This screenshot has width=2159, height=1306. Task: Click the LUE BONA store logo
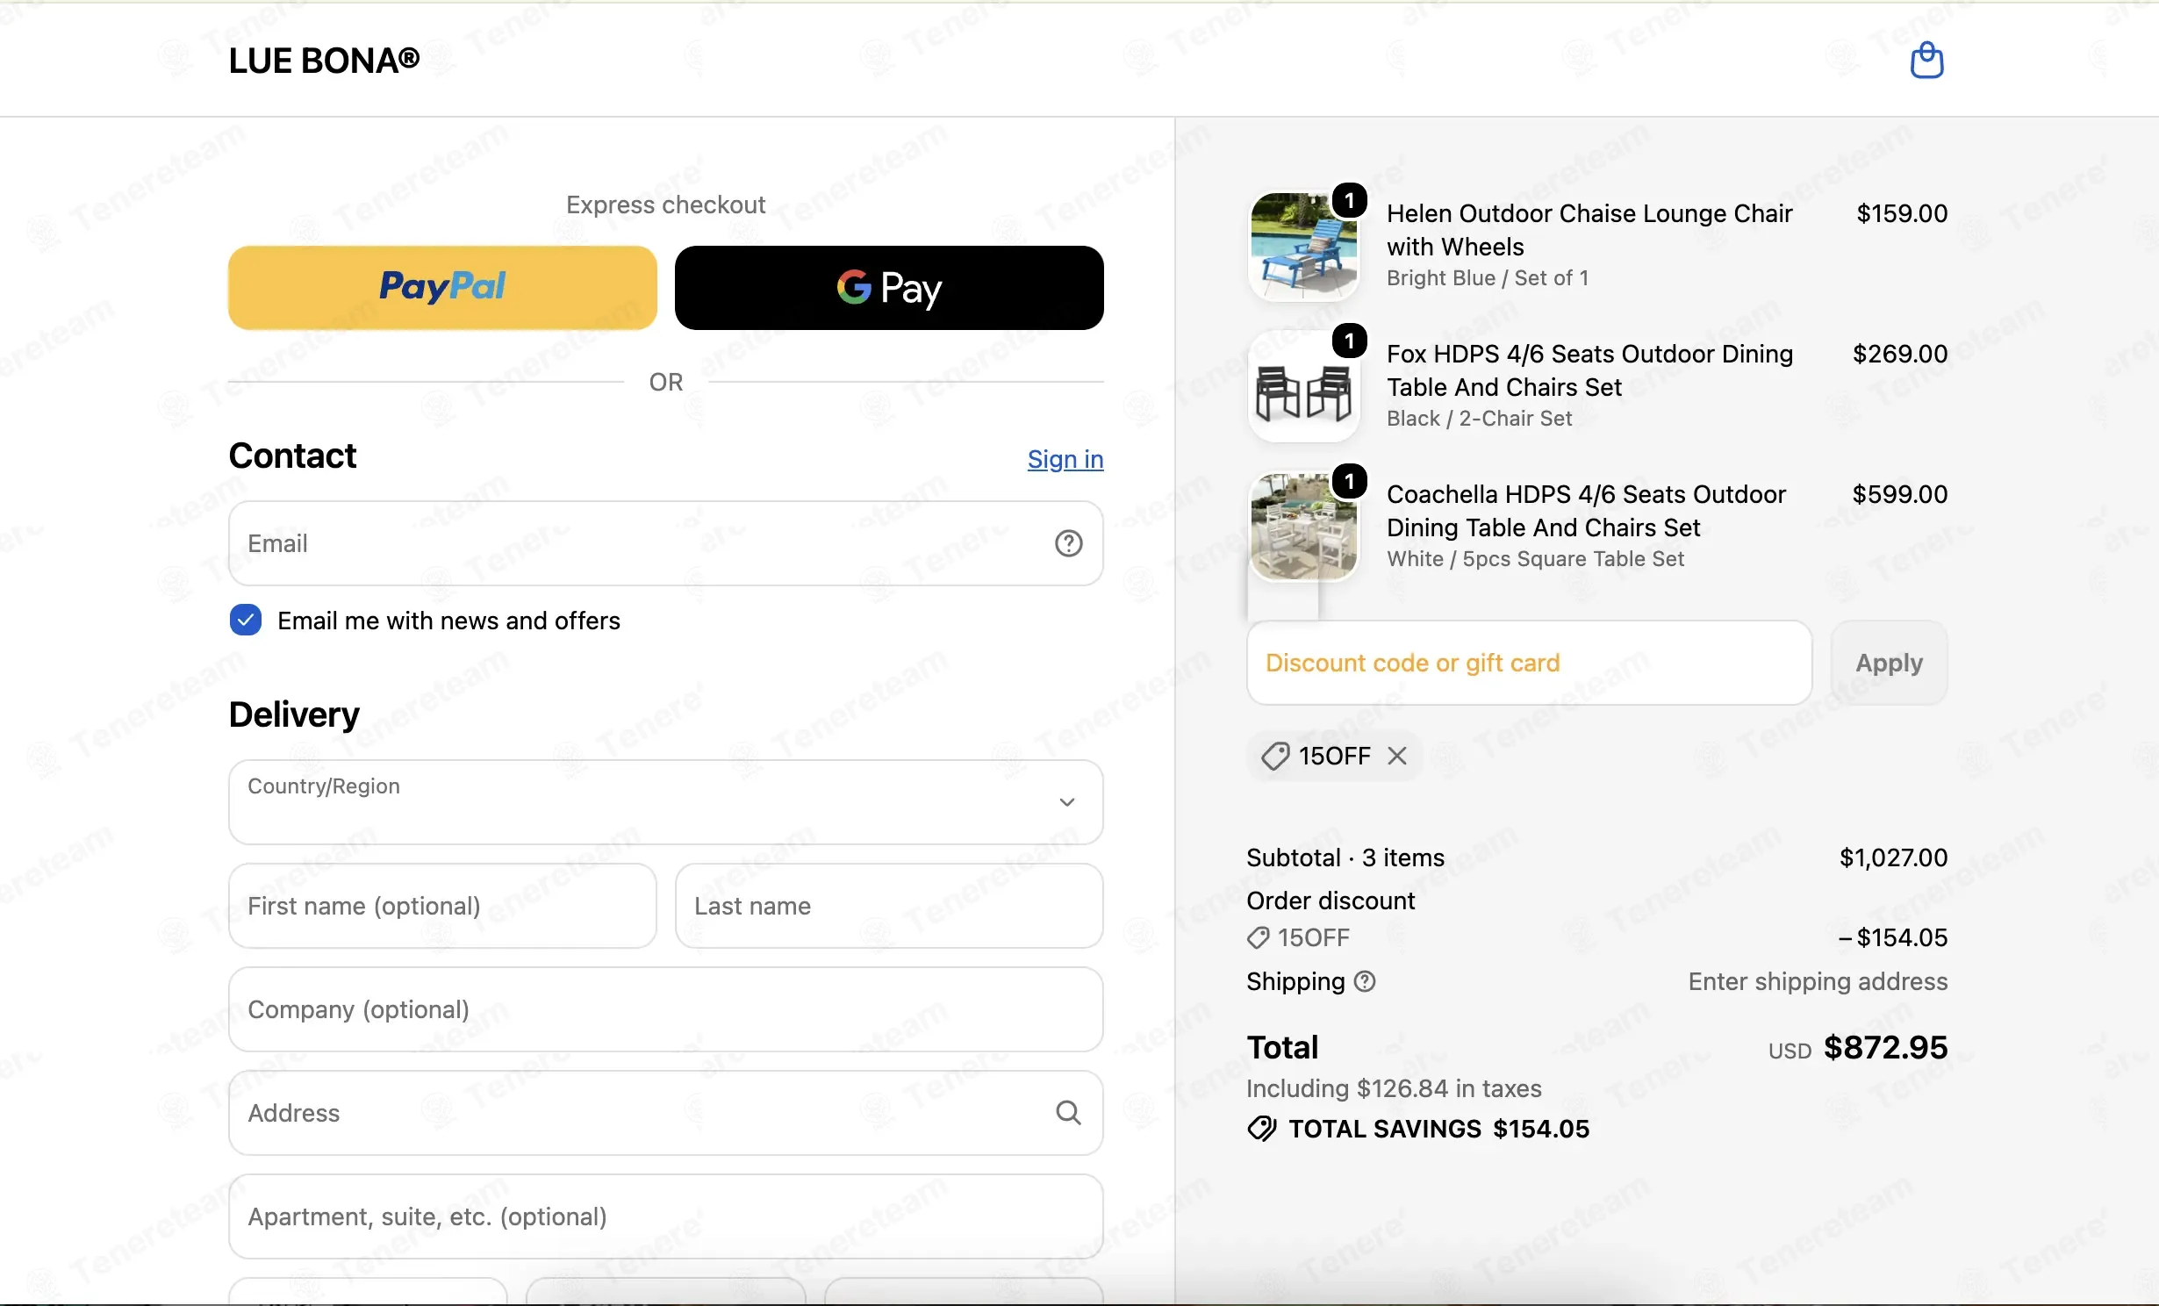tap(324, 60)
